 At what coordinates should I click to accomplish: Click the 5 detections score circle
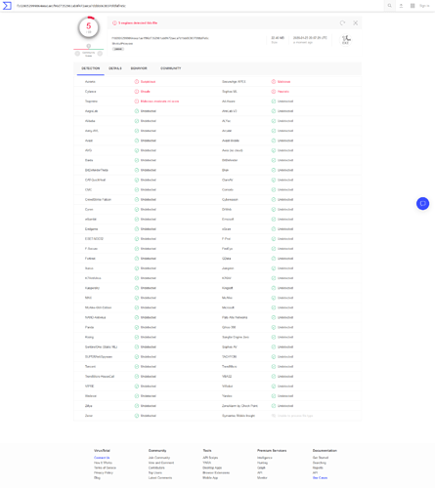[89, 27]
